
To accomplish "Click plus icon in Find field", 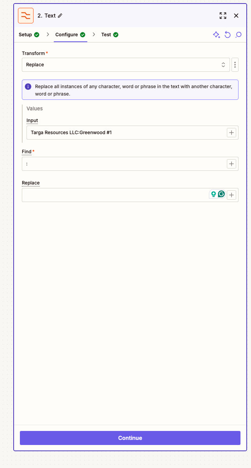I will coord(232,164).
